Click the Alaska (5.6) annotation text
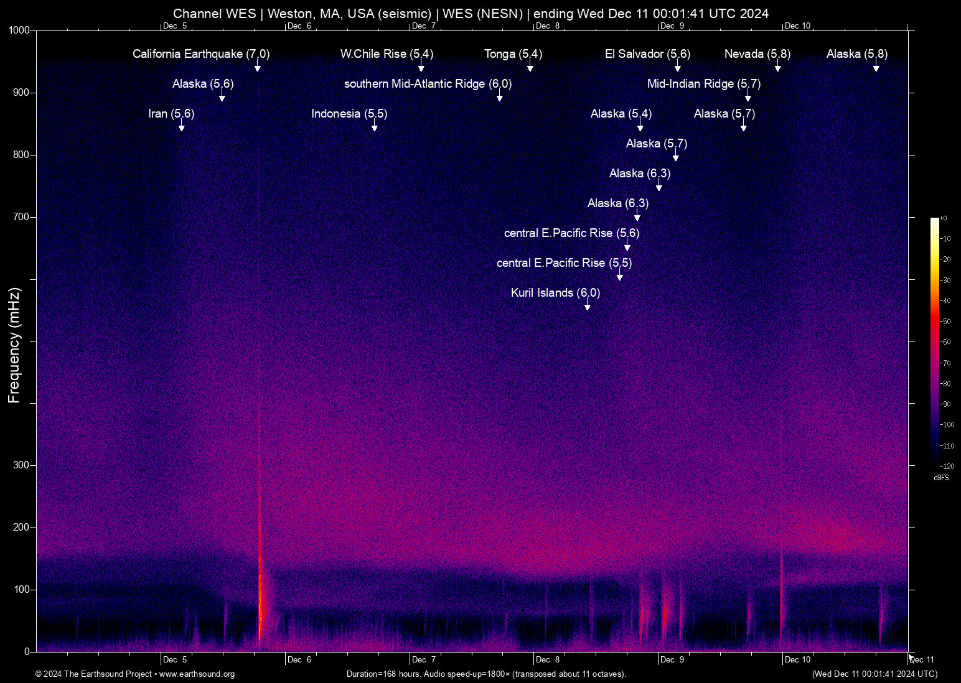Image resolution: width=961 pixels, height=683 pixels. [203, 84]
